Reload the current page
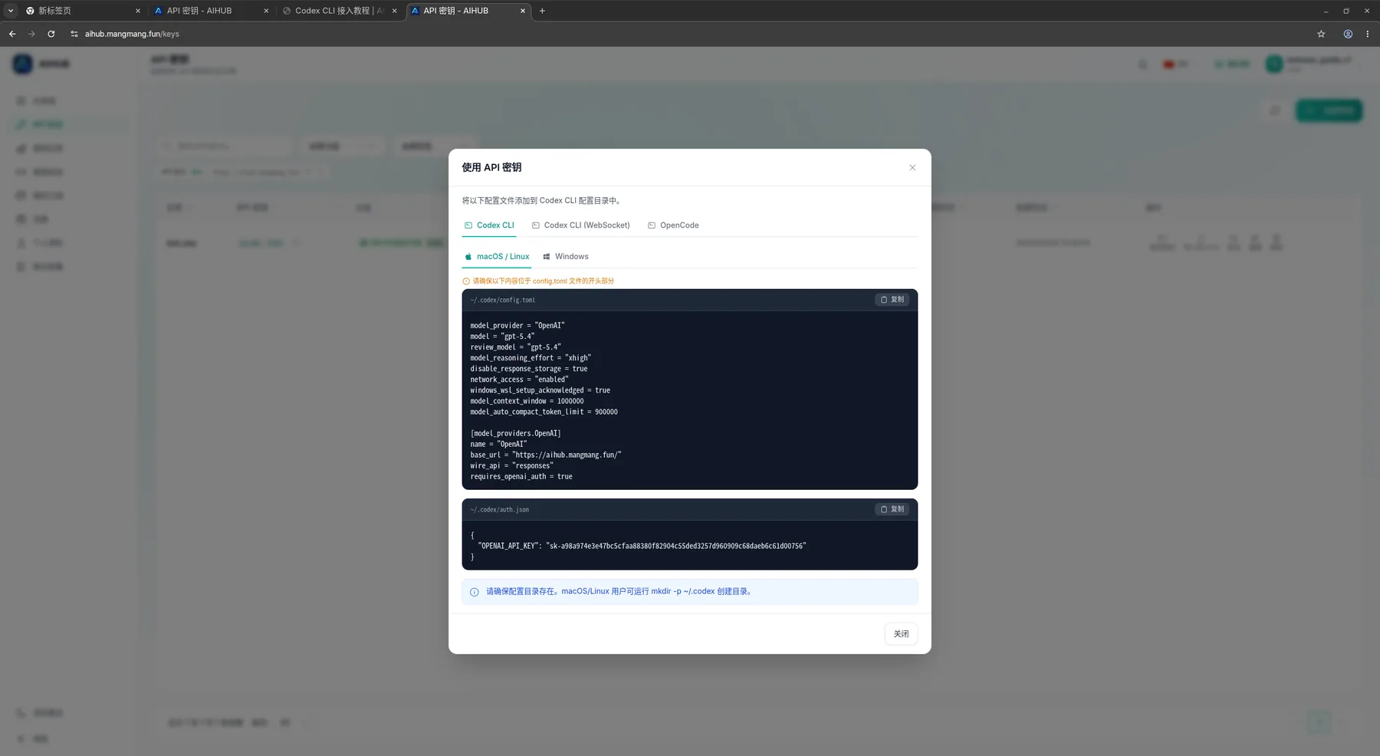1380x756 pixels. 51,34
